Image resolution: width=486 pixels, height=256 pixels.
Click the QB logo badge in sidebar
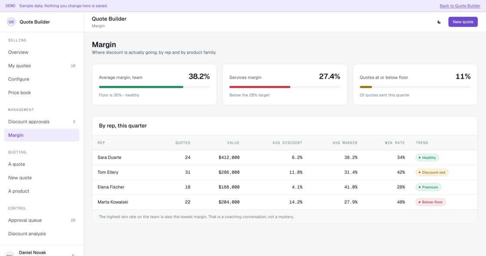pos(11,22)
